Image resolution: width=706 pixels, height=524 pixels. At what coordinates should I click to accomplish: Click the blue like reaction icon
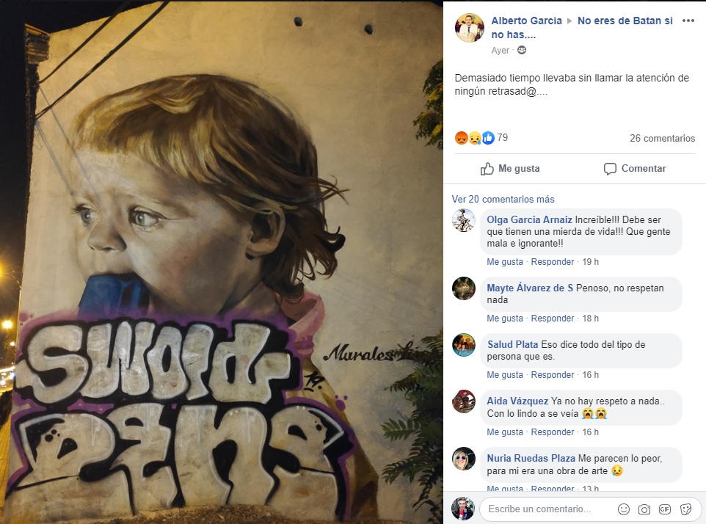click(x=488, y=138)
